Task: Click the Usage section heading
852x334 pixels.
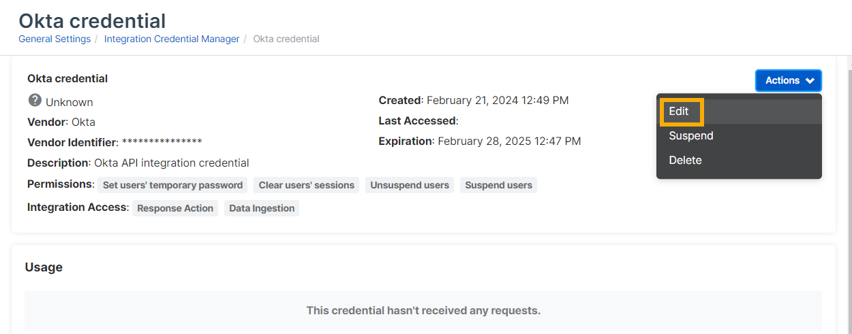Action: tap(44, 267)
